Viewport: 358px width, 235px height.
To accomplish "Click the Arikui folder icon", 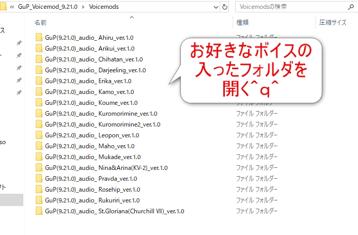I will tap(39, 48).
